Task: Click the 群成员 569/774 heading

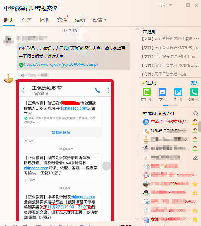Action: pyautogui.click(x=158, y=113)
